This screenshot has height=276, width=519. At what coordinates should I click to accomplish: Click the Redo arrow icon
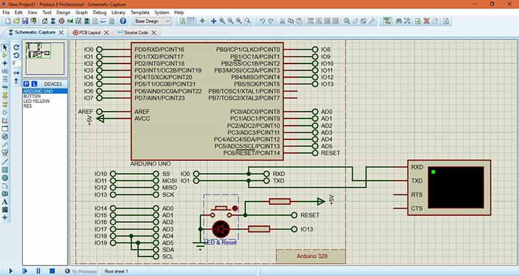(x=271, y=21)
